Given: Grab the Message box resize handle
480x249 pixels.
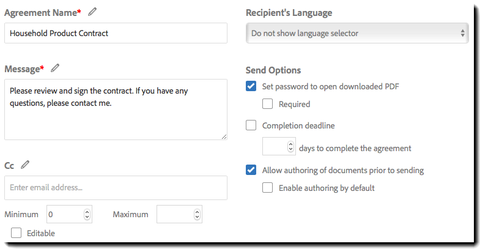Looking at the screenshot, I should click(224, 136).
